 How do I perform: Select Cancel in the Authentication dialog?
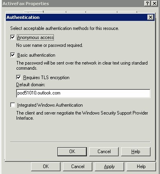104,152
